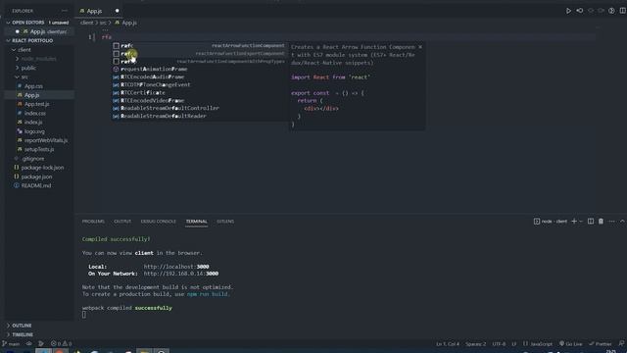The image size is (627, 353).
Task: Open terminal panel more actions ellipsis
Action: click(x=611, y=222)
